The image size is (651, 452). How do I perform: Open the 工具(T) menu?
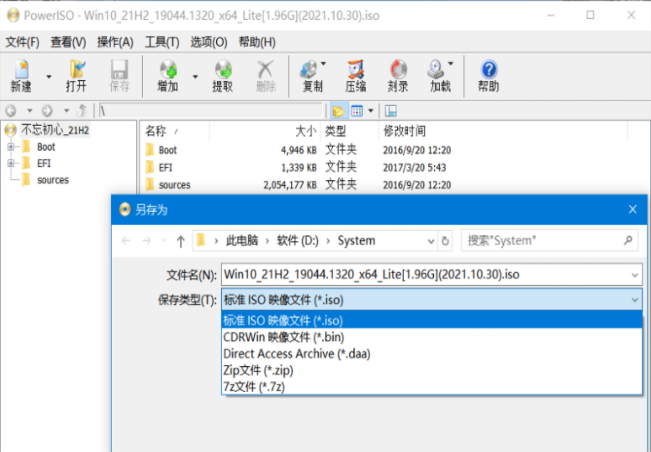coord(162,42)
